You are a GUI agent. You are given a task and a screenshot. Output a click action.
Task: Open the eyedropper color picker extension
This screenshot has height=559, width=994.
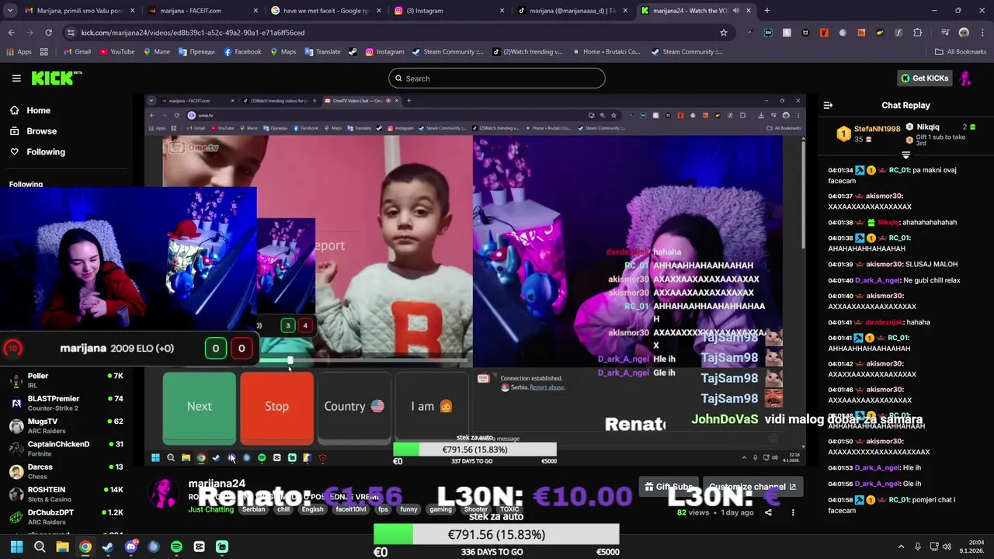coord(749,33)
